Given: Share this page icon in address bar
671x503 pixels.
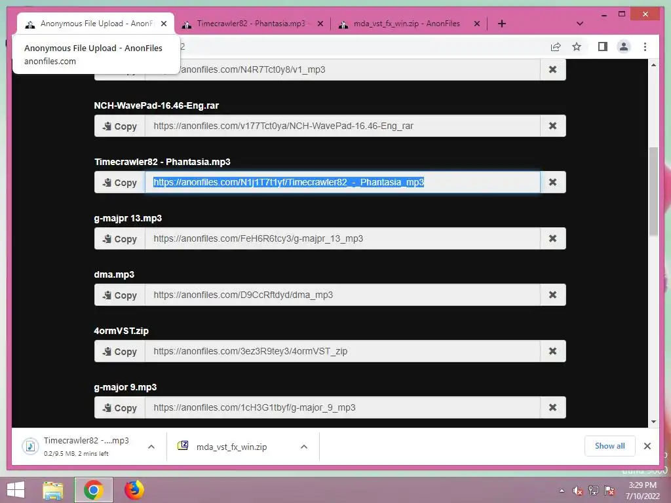Looking at the screenshot, I should pyautogui.click(x=556, y=47).
